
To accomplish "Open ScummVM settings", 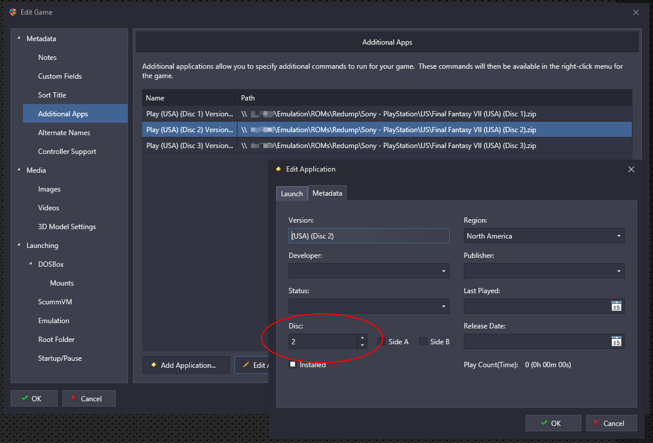I will tap(55, 302).
